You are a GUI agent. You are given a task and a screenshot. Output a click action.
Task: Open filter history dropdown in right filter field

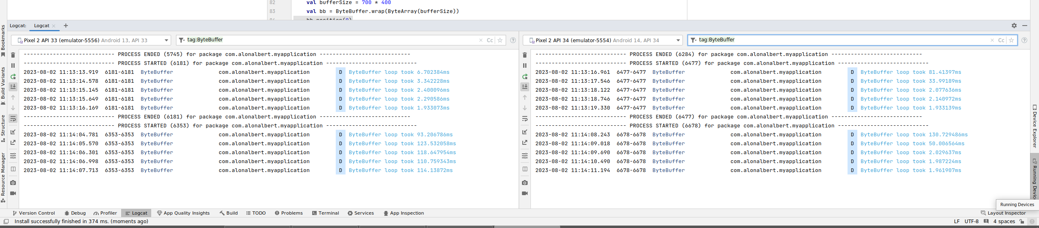point(693,40)
